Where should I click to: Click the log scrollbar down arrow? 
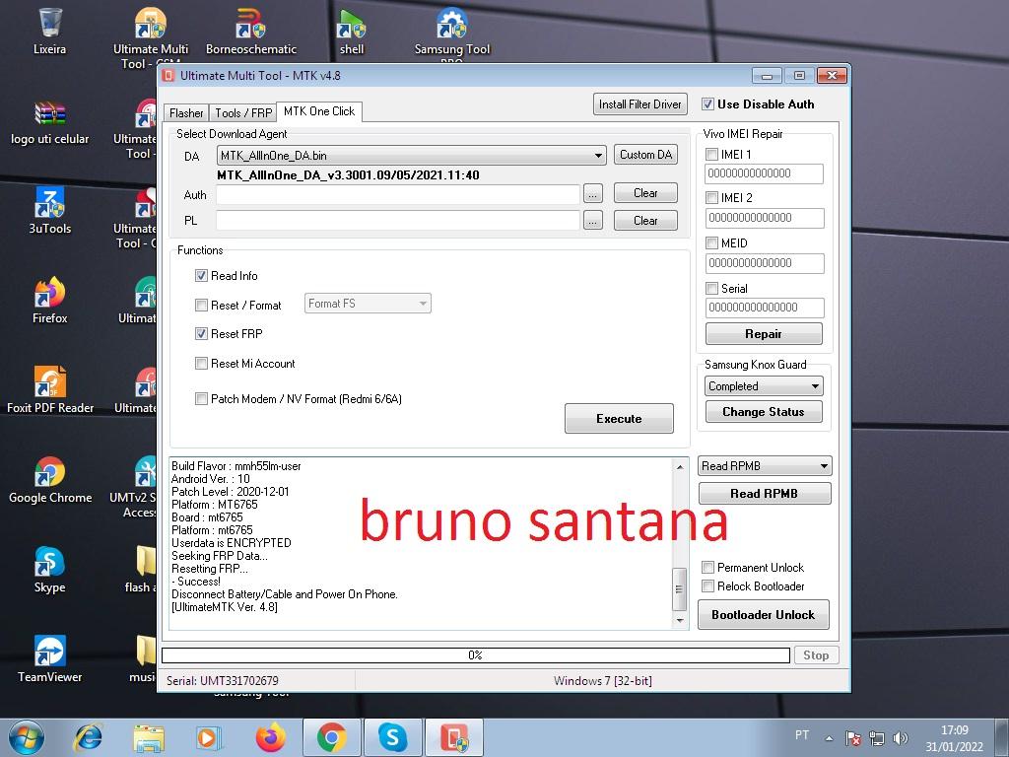[x=680, y=621]
